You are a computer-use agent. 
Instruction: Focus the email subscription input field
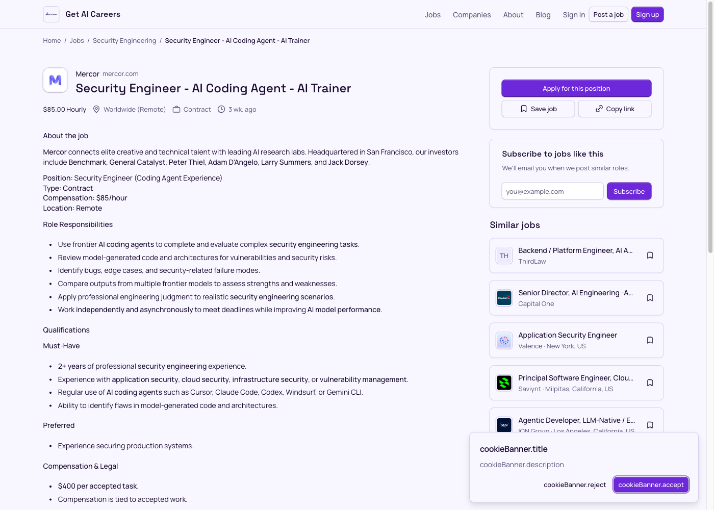click(x=552, y=191)
